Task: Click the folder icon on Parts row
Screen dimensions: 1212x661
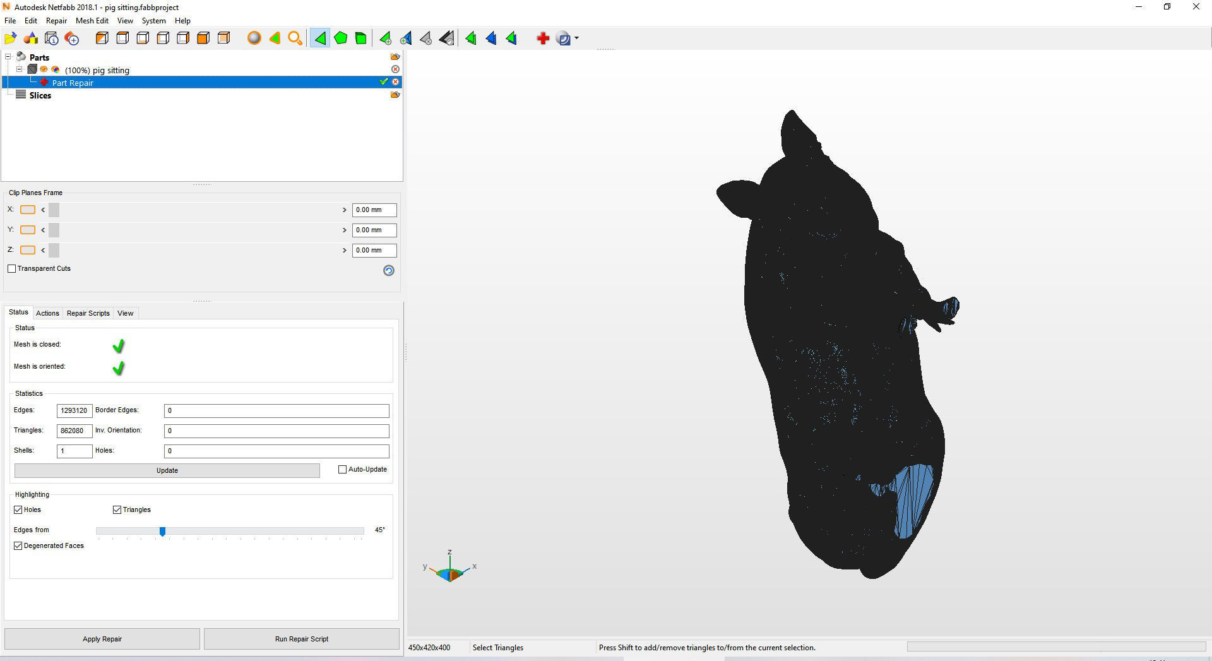Action: tap(395, 57)
